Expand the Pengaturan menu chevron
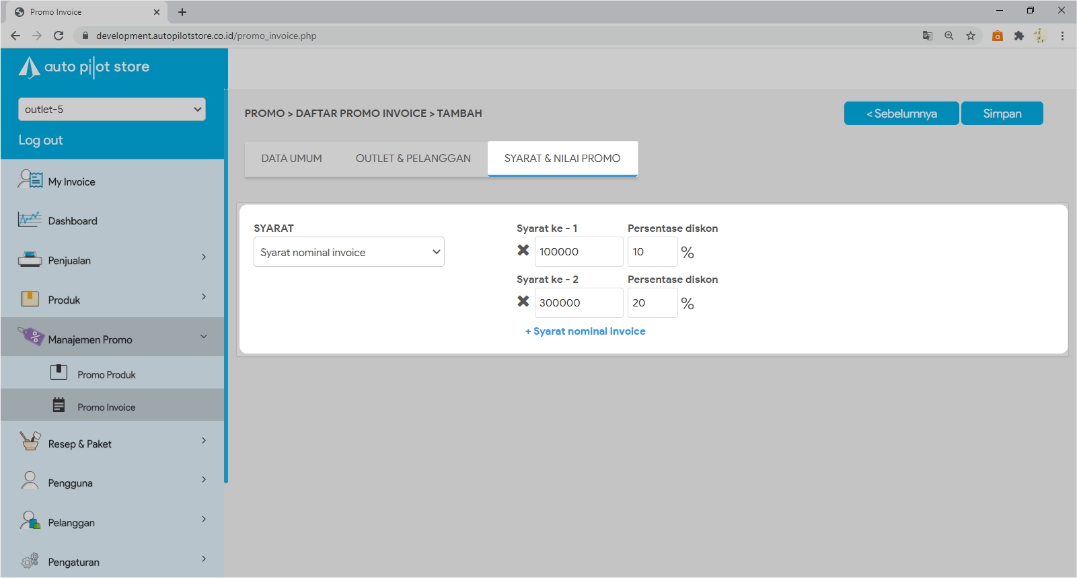This screenshot has width=1077, height=578. [x=204, y=559]
